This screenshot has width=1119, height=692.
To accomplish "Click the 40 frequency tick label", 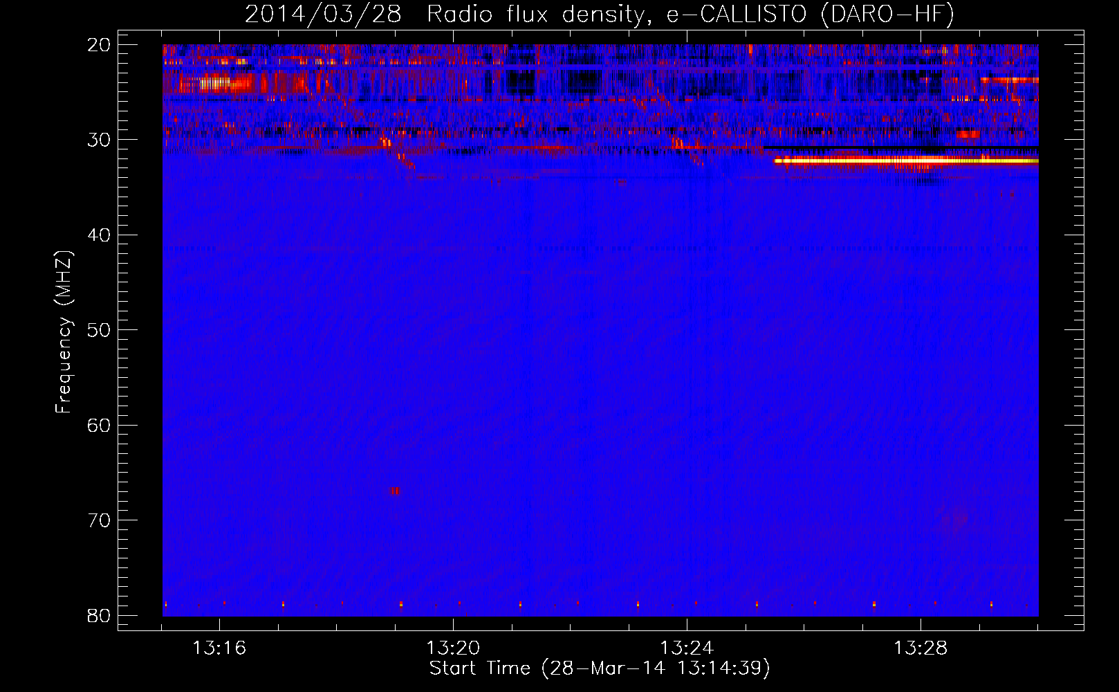I will click(x=99, y=235).
